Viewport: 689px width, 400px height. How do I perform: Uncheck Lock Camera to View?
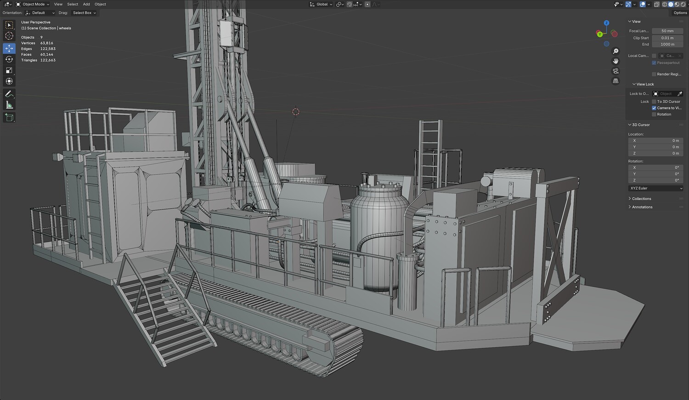tap(654, 108)
